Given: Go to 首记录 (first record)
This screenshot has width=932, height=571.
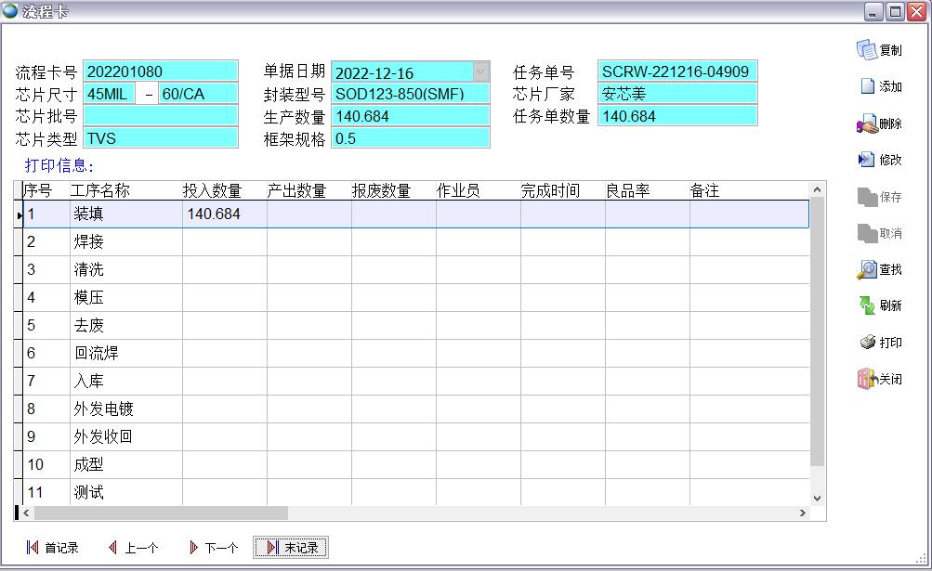Looking at the screenshot, I should [x=53, y=548].
